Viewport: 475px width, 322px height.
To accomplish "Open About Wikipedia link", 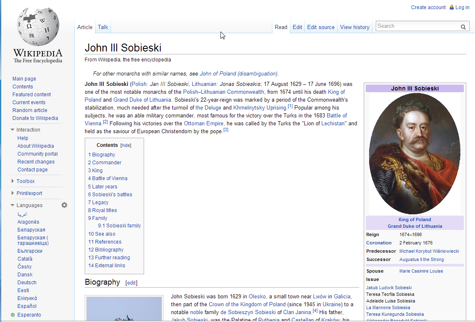I will [35, 146].
